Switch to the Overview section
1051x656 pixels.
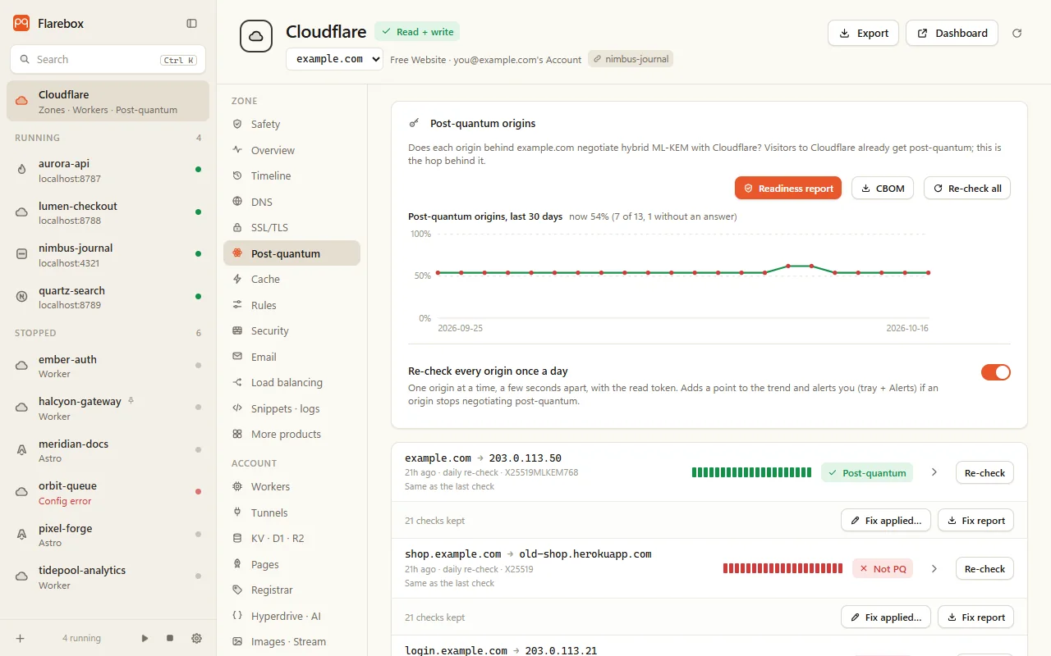click(x=291, y=150)
